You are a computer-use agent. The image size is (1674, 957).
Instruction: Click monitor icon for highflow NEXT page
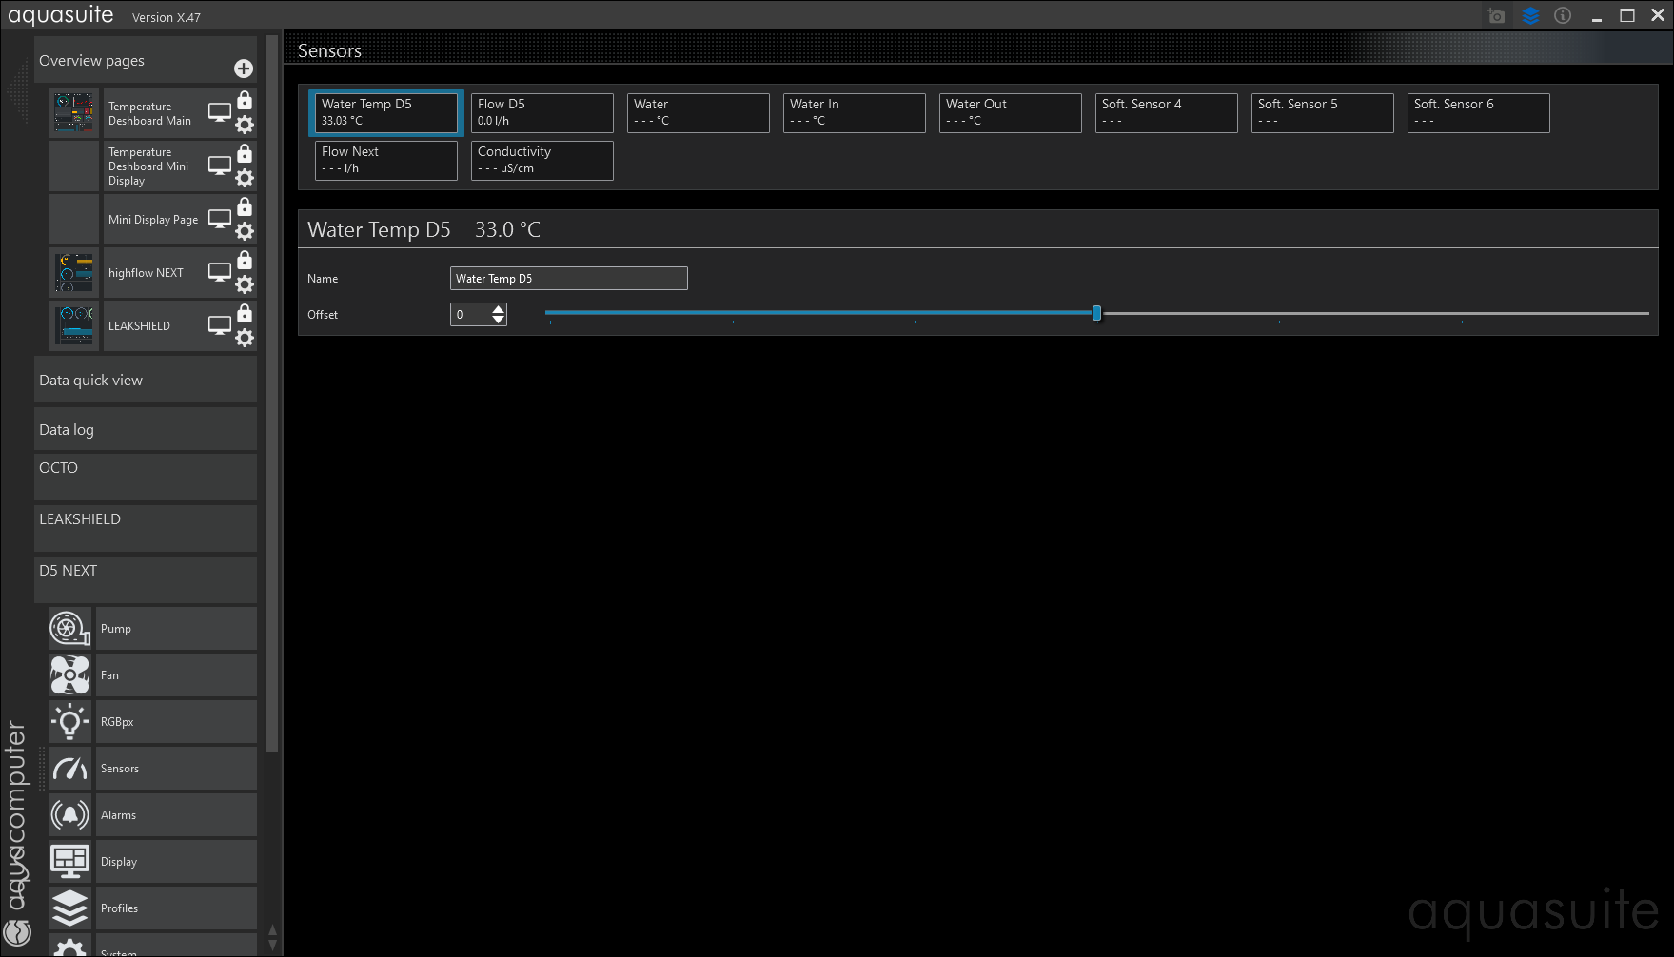pyautogui.click(x=220, y=273)
